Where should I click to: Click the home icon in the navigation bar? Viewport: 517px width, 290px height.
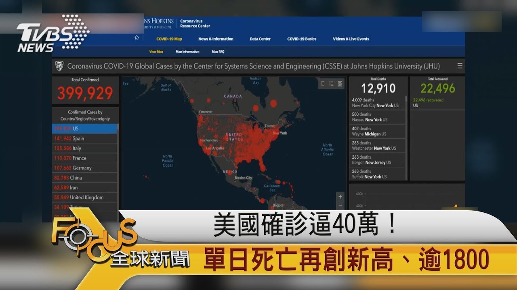[x=137, y=37]
